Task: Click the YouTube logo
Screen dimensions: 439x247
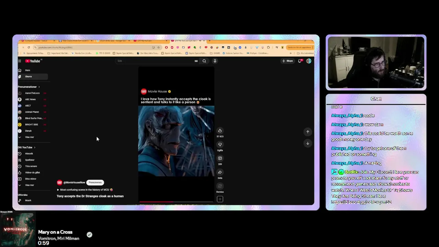Action: (33, 61)
